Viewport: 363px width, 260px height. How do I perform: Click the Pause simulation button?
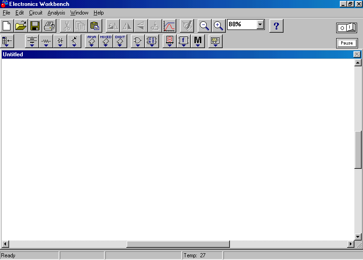coord(347,43)
